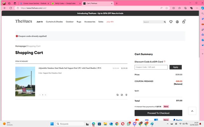
Task: Click the save-for-later icon left of the edit icon
Action: (118, 95)
